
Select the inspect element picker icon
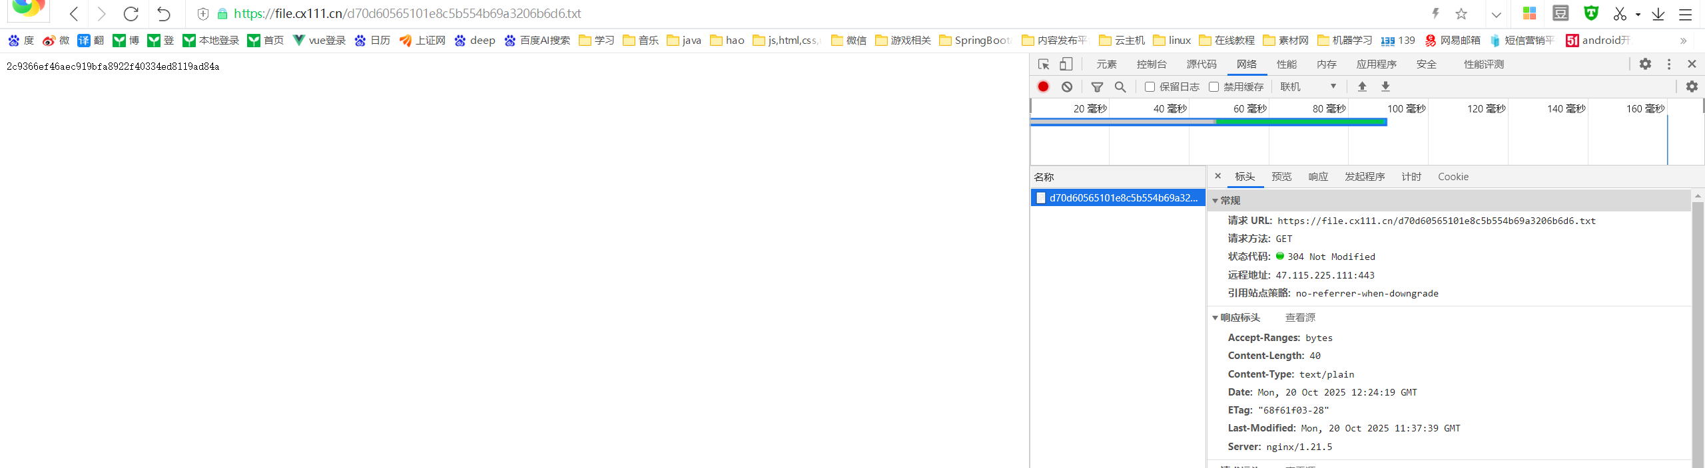(x=1044, y=64)
